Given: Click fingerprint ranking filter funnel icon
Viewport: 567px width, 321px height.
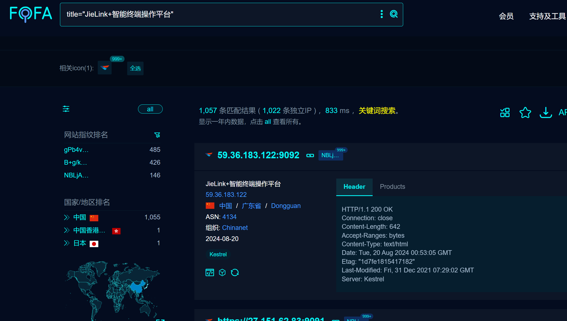Looking at the screenshot, I should [x=157, y=135].
